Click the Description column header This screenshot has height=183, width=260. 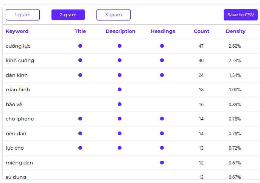pos(120,31)
